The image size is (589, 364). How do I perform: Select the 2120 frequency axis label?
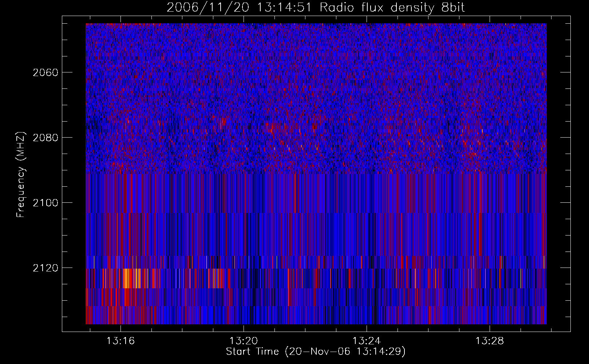tap(46, 268)
